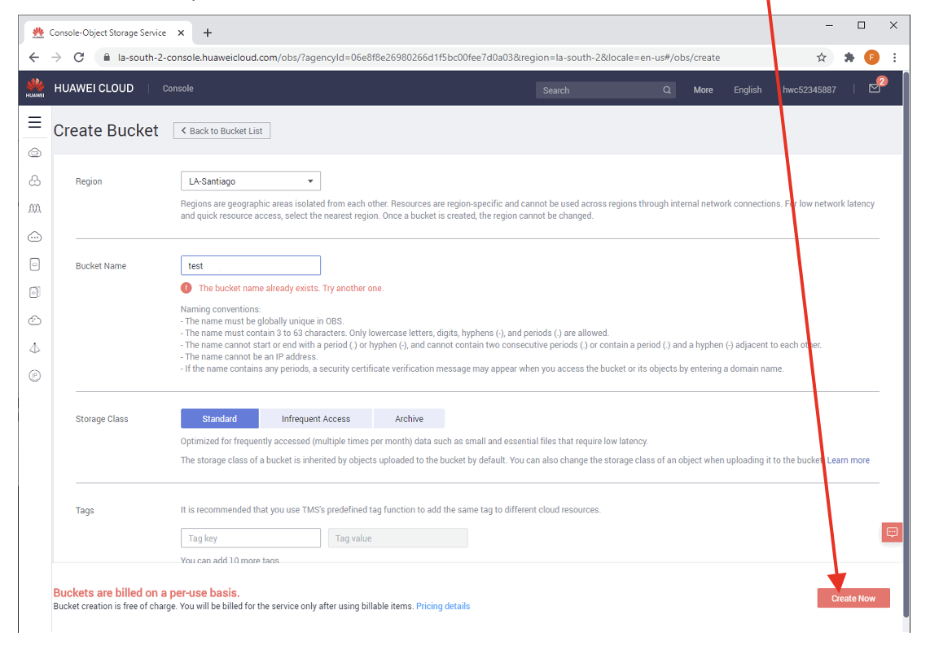Click the search magnifier icon
Image resolution: width=930 pixels, height=654 pixels.
point(667,90)
